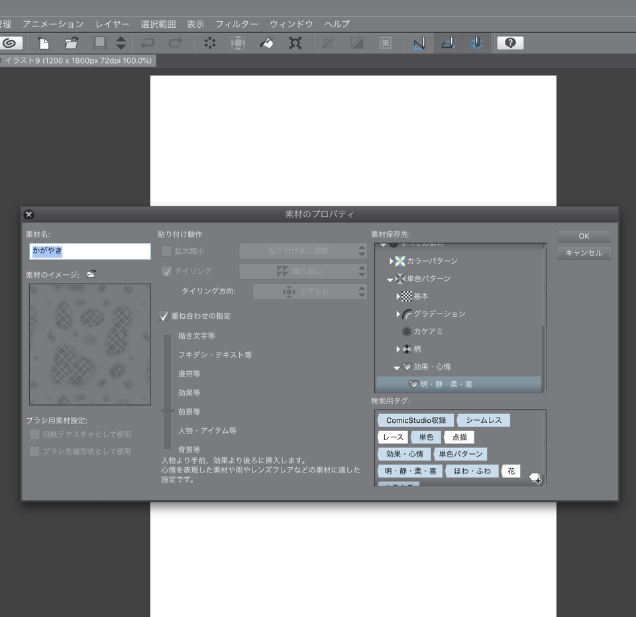The height and width of the screenshot is (617, 636).
Task: Click the fill bucket toolbar icon
Action: coord(266,43)
